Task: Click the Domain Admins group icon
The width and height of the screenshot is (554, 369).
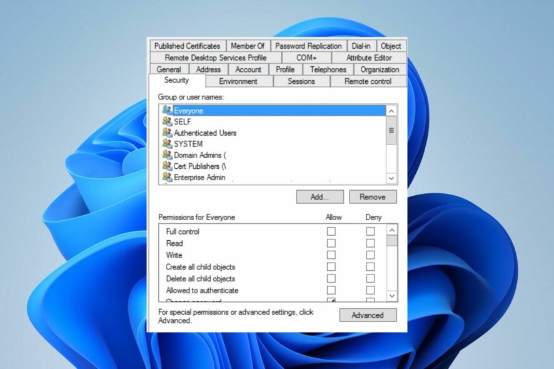Action: pyautogui.click(x=167, y=155)
